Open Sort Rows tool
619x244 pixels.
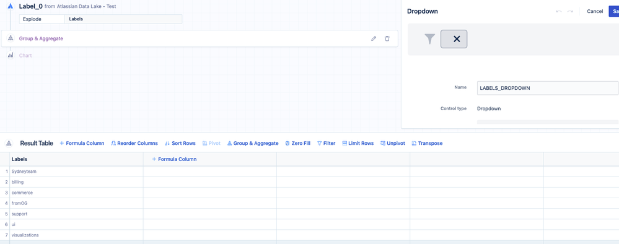[180, 143]
